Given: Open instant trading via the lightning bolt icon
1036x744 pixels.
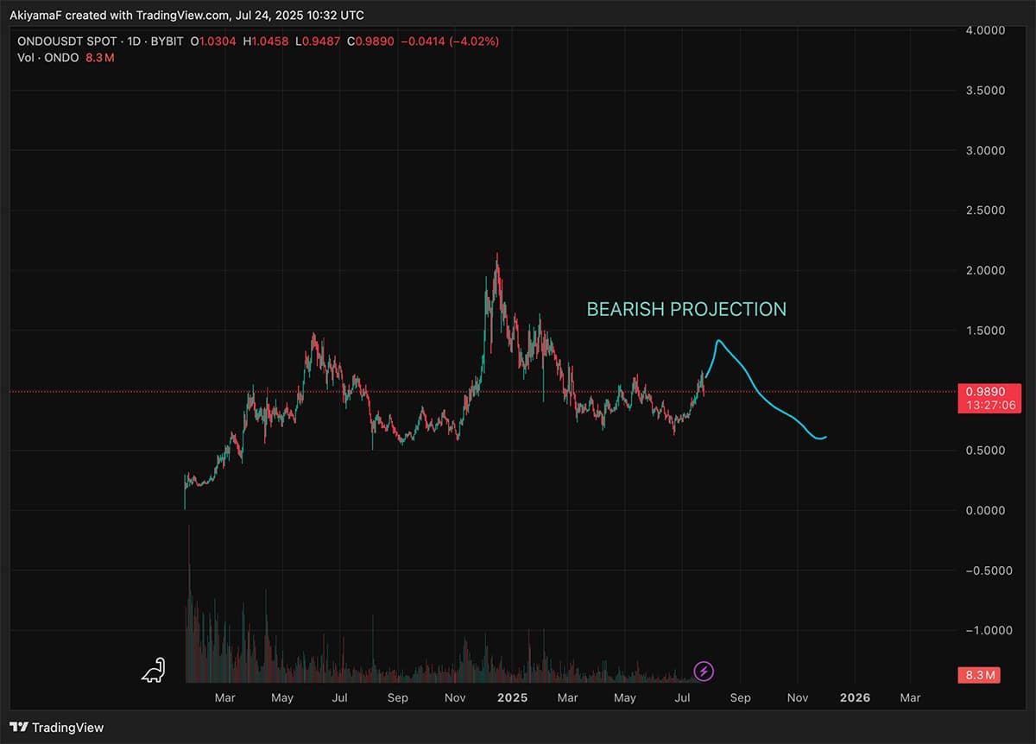Looking at the screenshot, I should [x=704, y=671].
